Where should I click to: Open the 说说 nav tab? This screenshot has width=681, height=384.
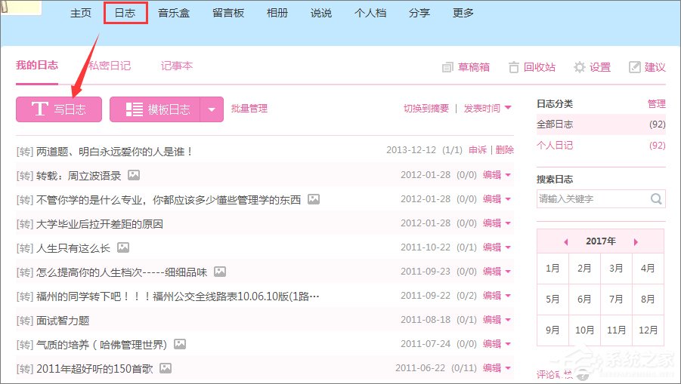point(321,13)
